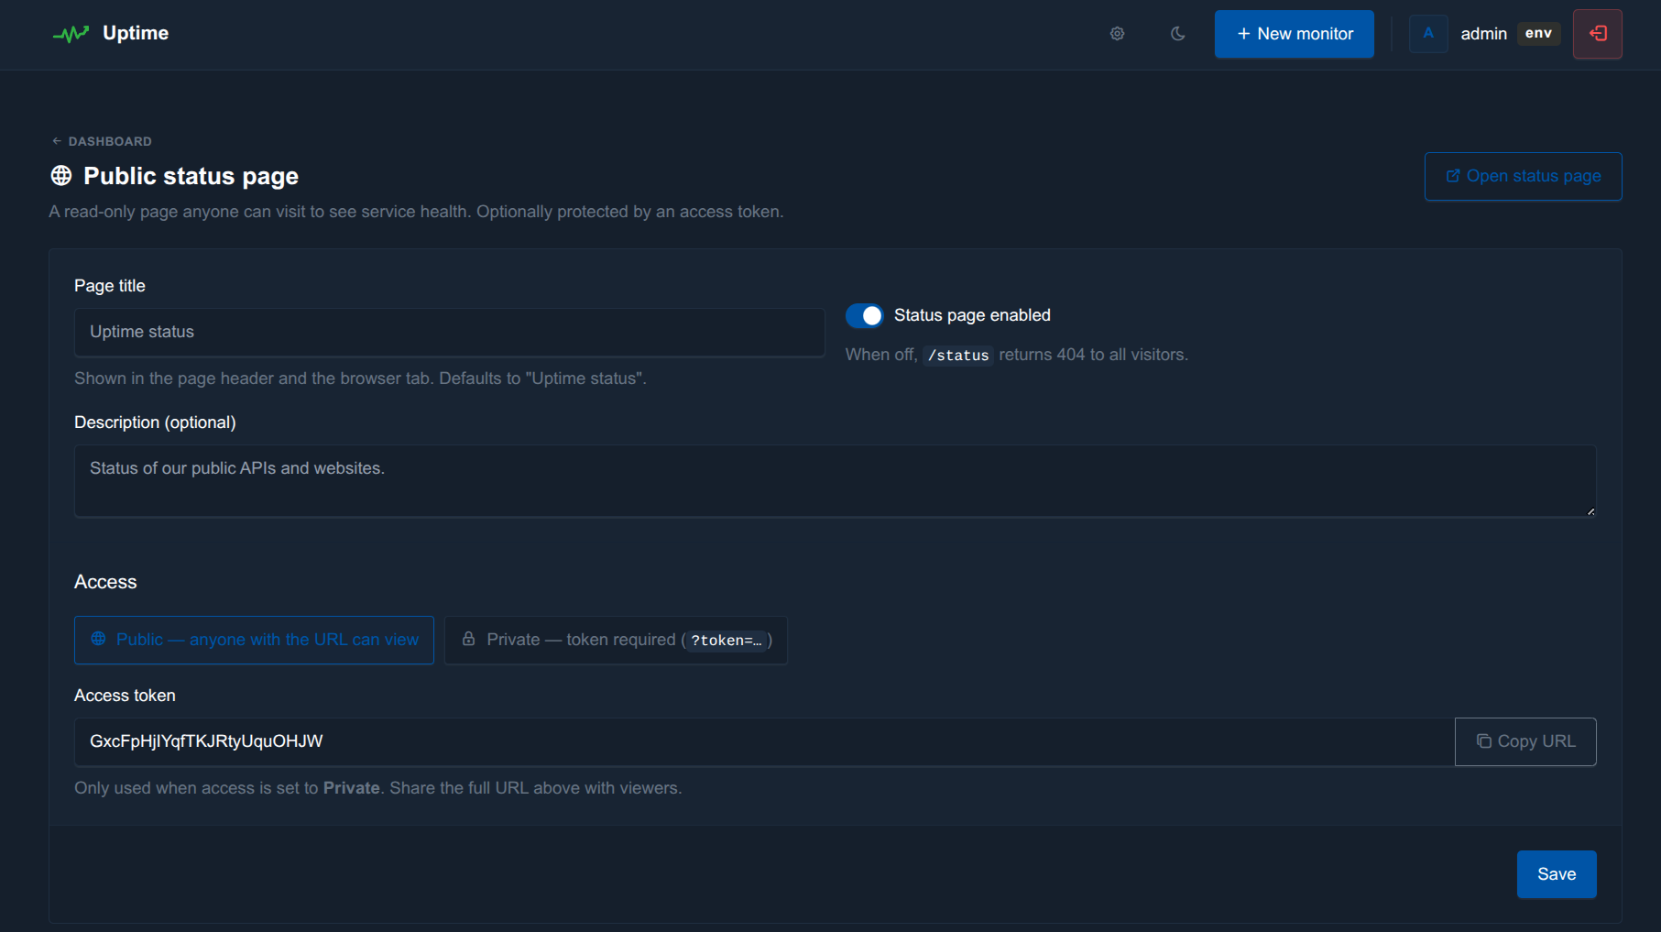Save the status page settings

(1557, 874)
